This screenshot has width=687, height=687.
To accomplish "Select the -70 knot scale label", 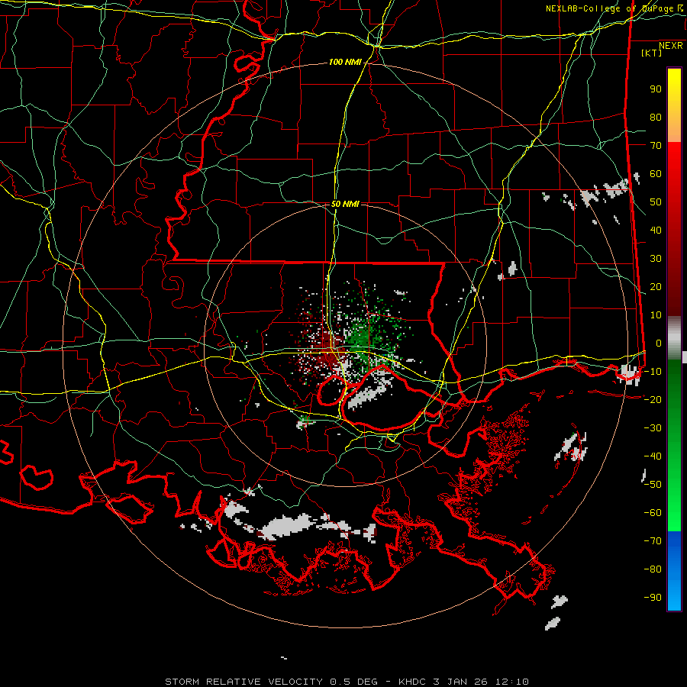I will 653,541.
